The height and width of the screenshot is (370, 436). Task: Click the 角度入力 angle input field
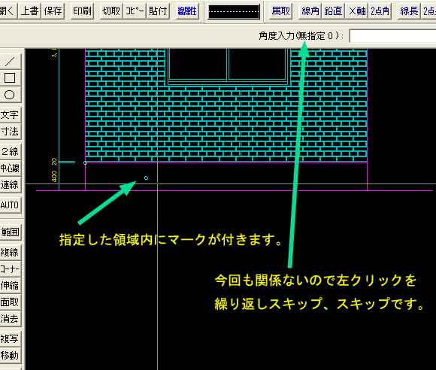tap(392, 36)
